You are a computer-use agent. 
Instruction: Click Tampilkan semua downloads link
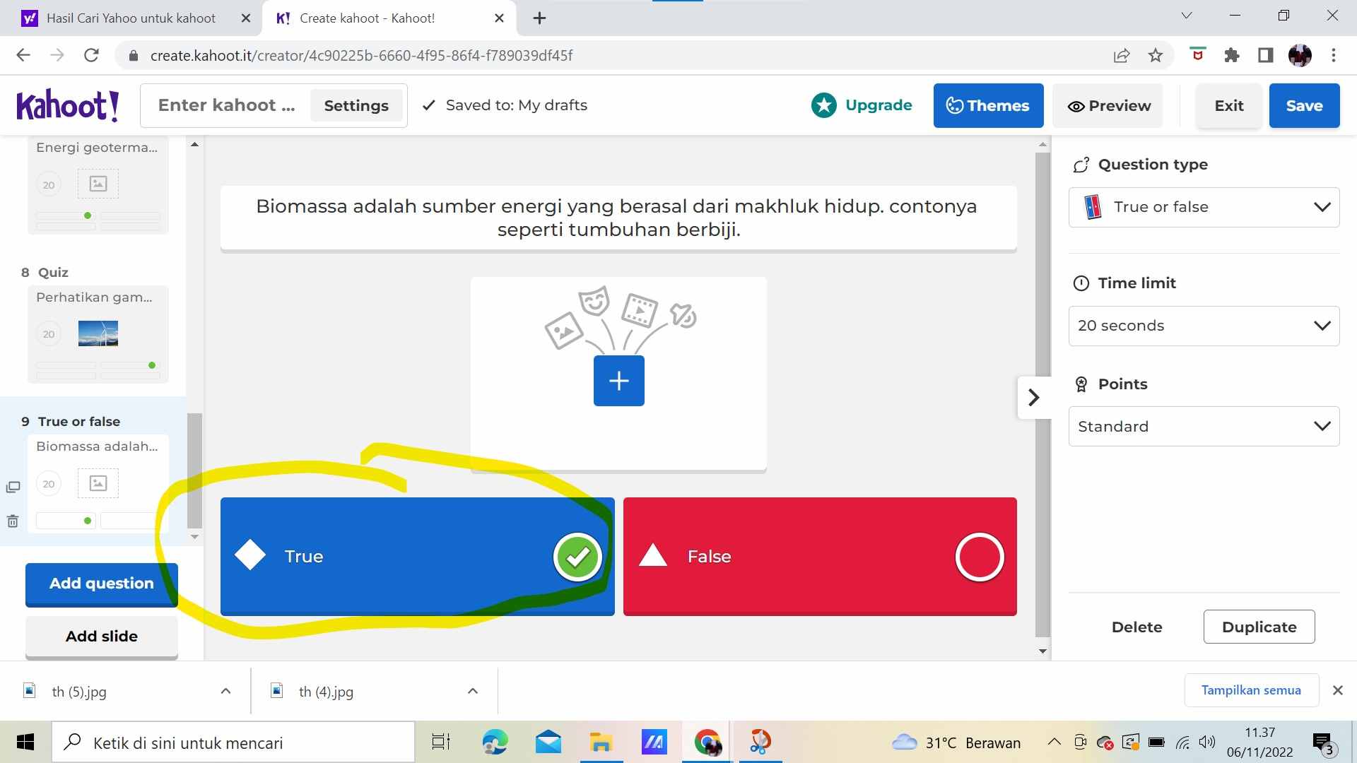tap(1251, 690)
